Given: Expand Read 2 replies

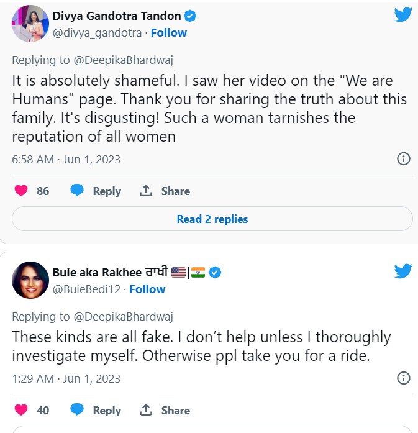Looking at the screenshot, I should [x=212, y=219].
